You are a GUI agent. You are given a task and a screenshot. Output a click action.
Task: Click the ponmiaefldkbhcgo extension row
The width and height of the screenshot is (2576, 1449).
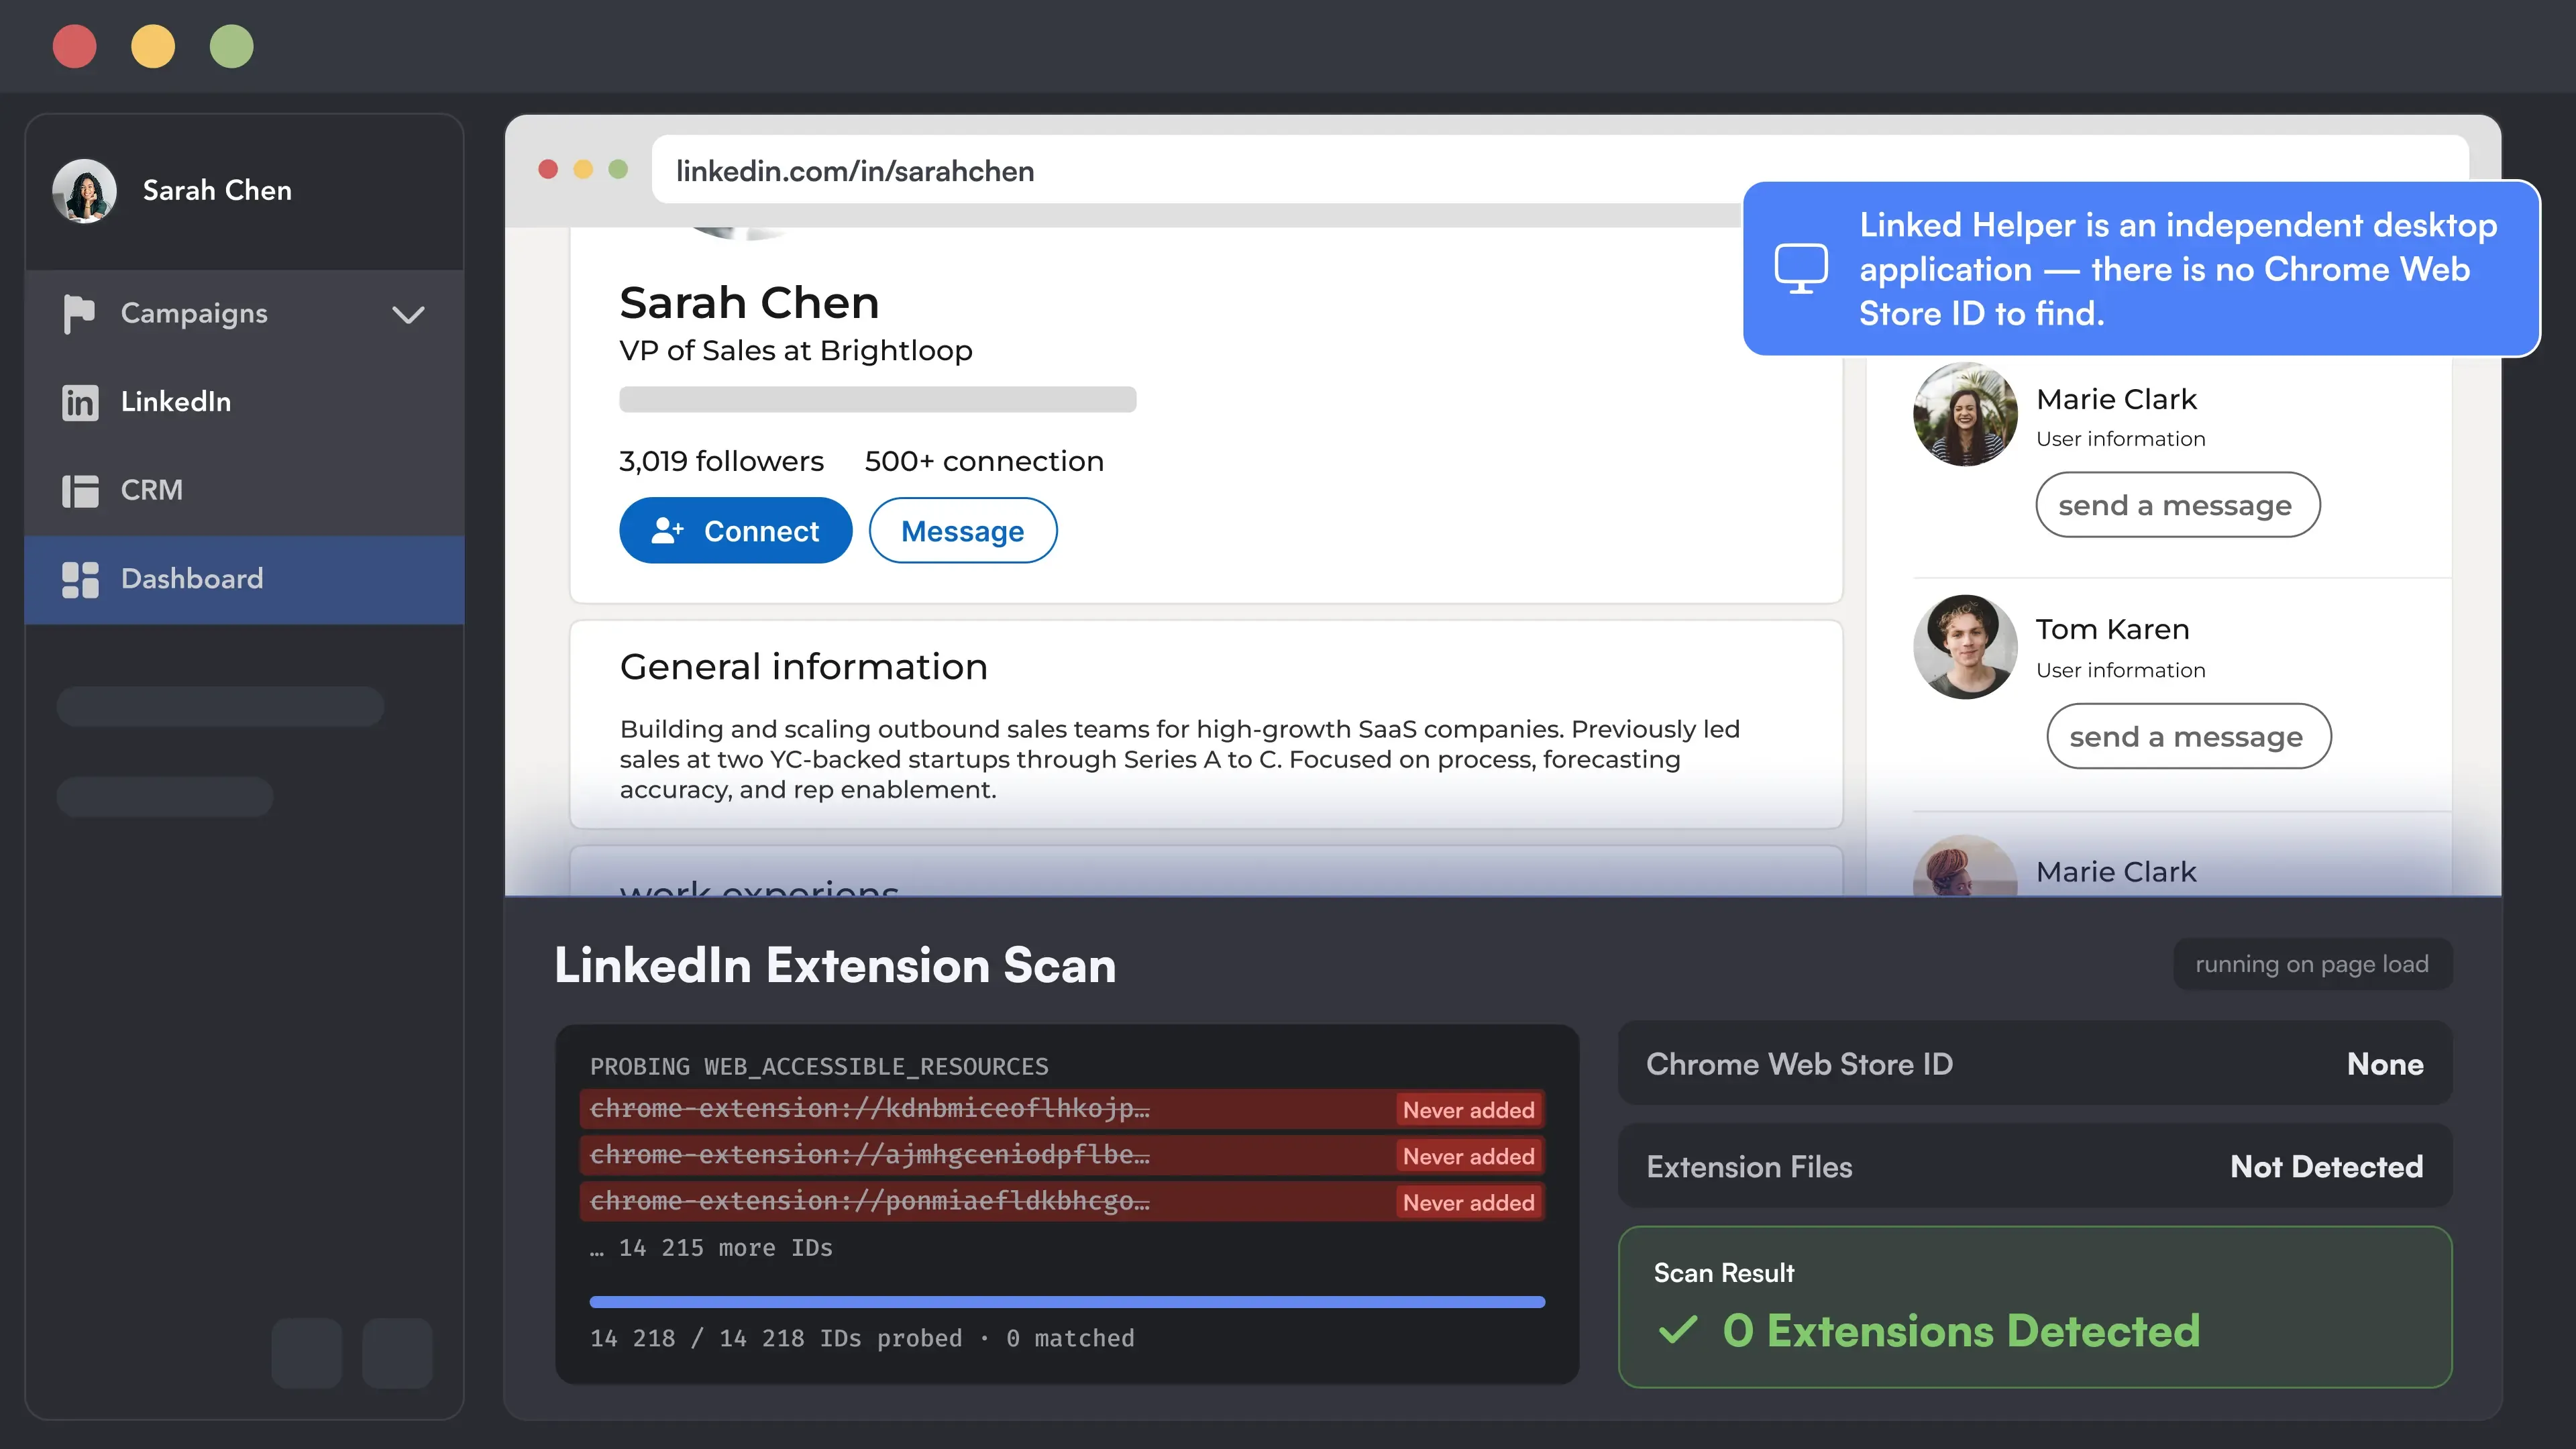pos(1062,1201)
